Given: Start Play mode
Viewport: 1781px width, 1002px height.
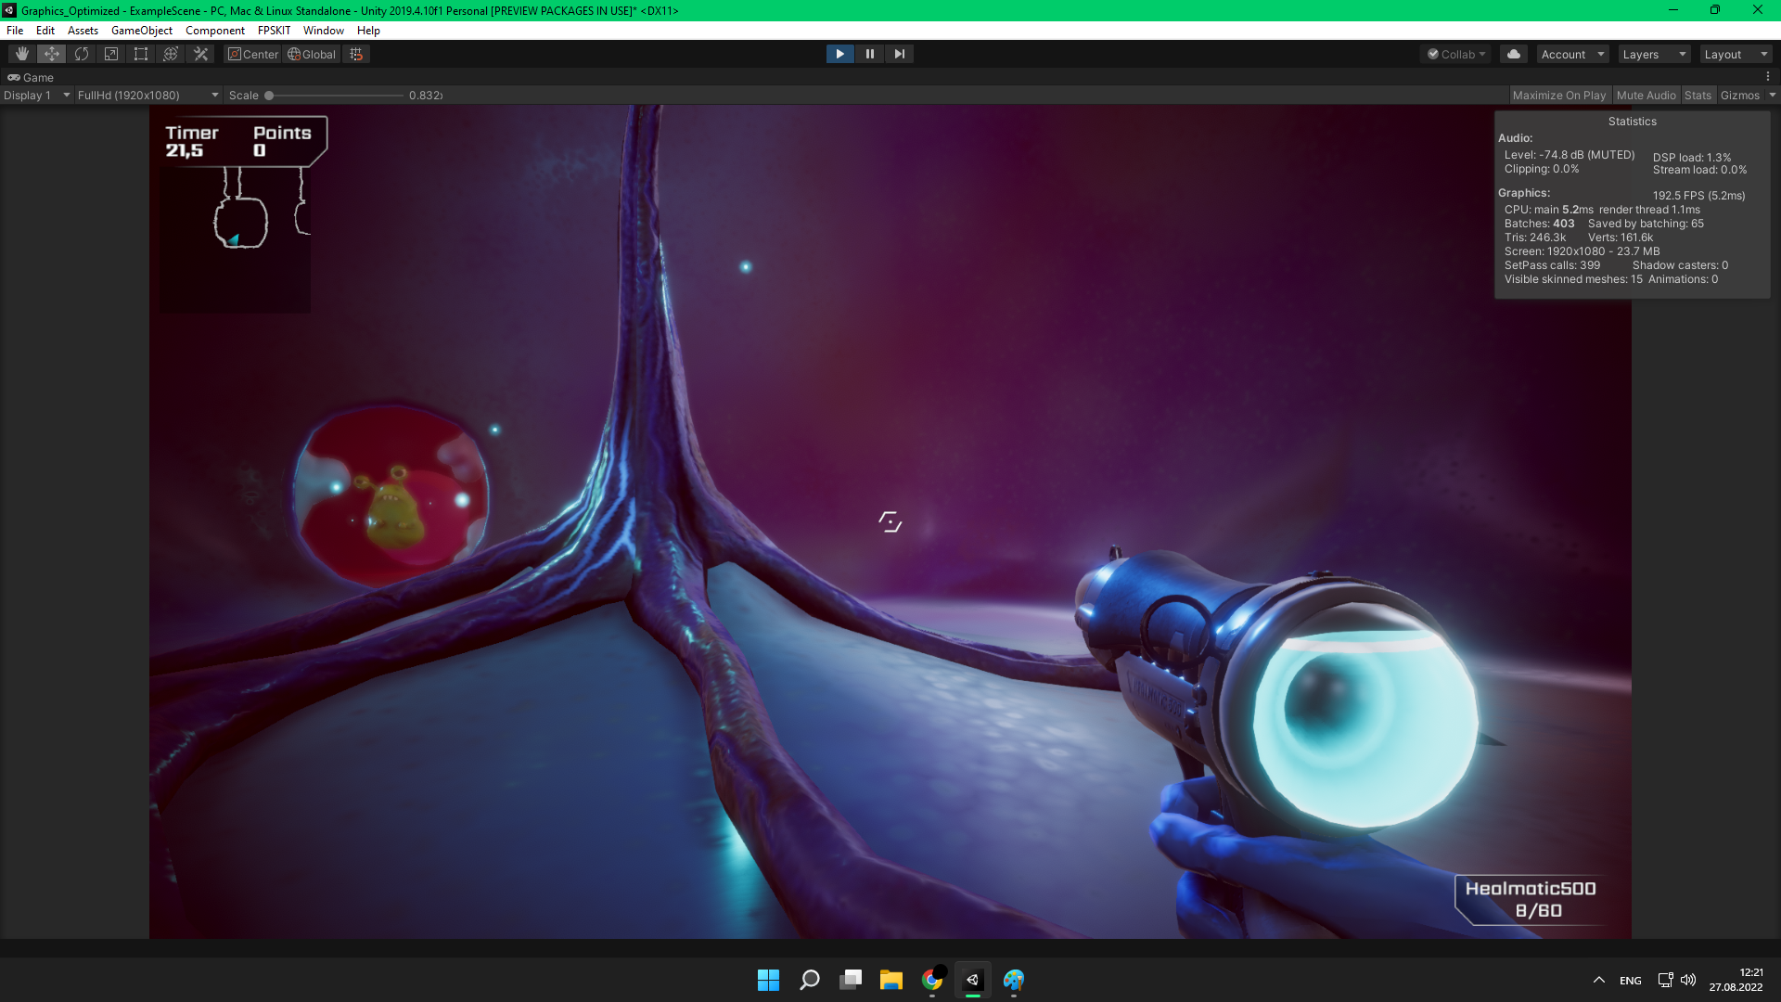Looking at the screenshot, I should click(x=839, y=54).
